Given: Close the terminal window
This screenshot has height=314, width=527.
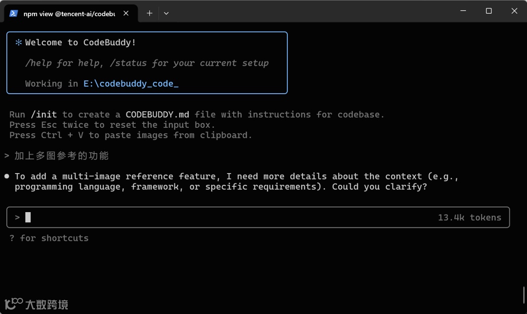Looking at the screenshot, I should (514, 11).
